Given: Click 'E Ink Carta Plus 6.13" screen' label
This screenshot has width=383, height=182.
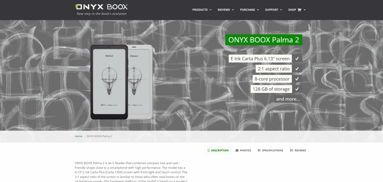Looking at the screenshot, I should tap(260, 59).
